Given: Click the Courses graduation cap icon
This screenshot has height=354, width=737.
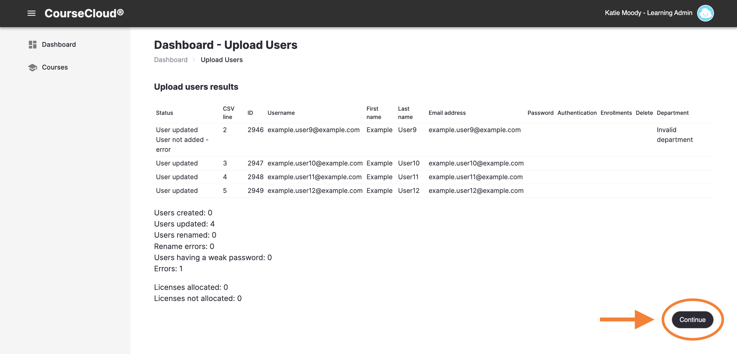Looking at the screenshot, I should pyautogui.click(x=33, y=67).
